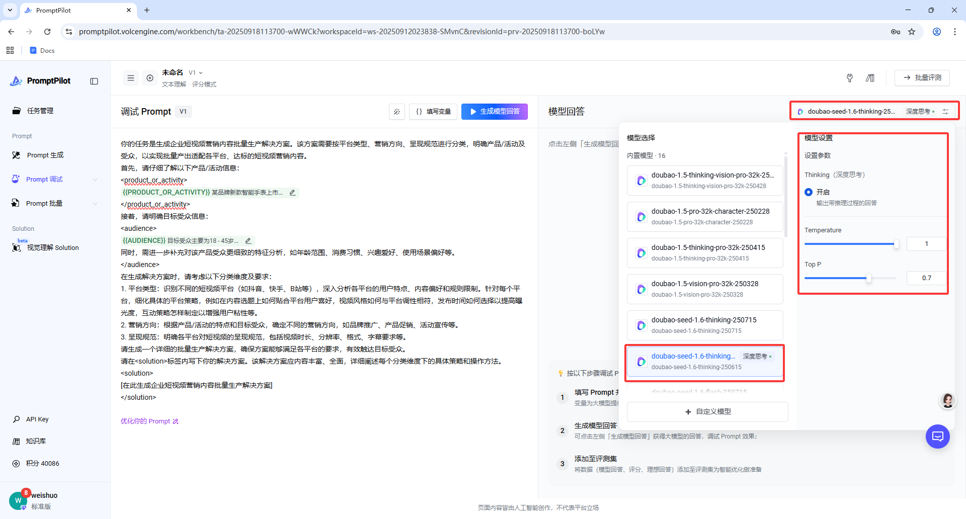Click the site information icon in address bar
This screenshot has width=966, height=519.
[x=69, y=32]
